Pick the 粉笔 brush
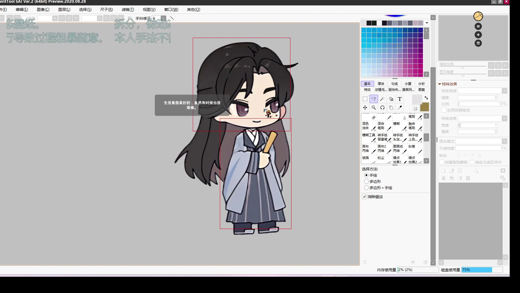The height and width of the screenshot is (293, 520). 415,149
